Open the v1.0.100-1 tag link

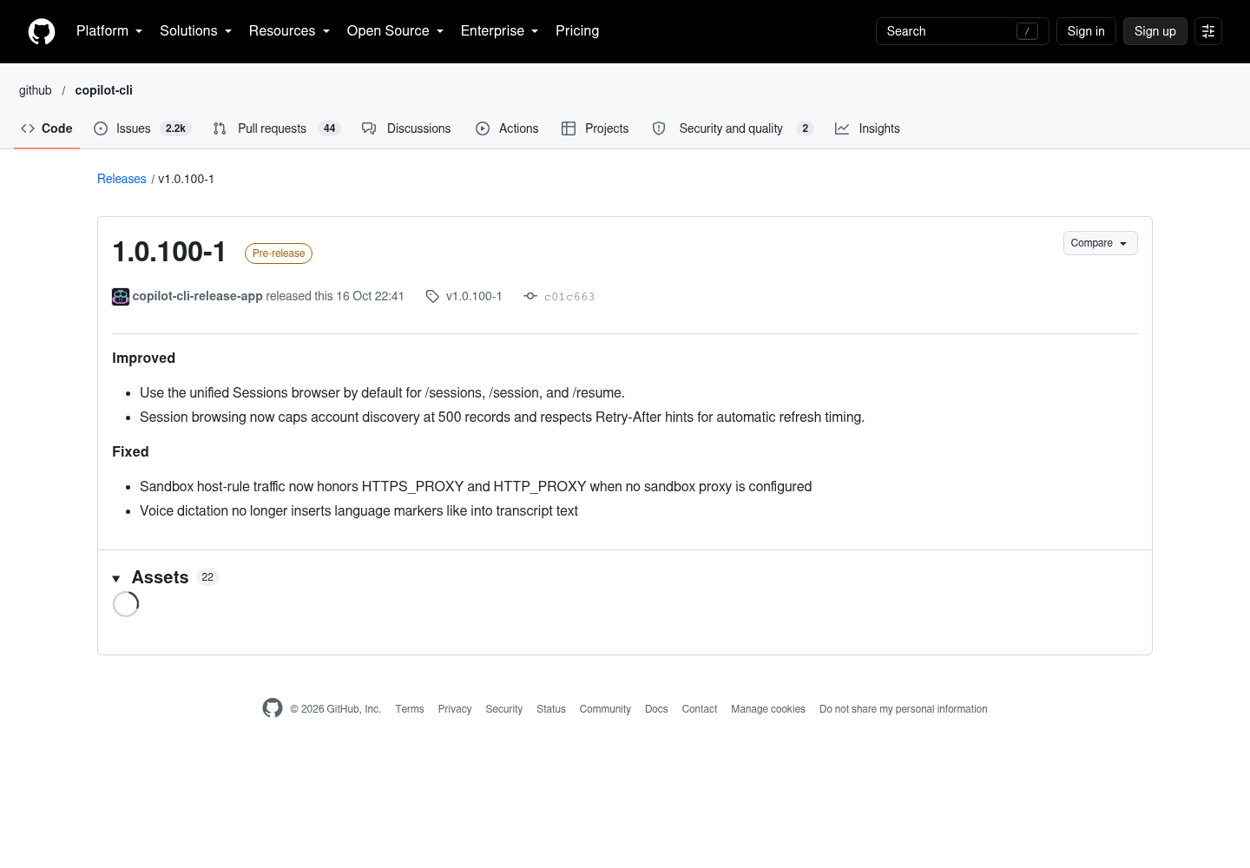[x=474, y=296]
